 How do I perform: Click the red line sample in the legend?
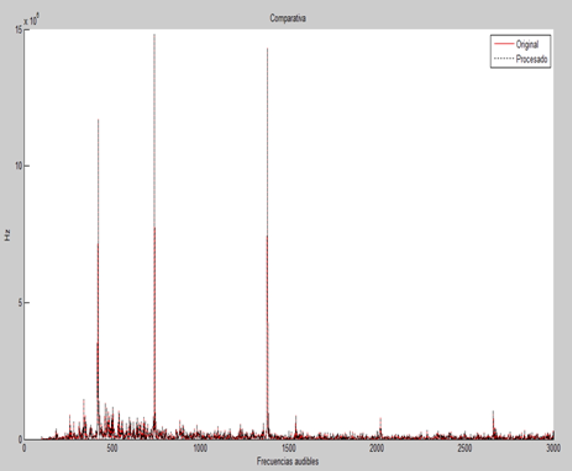pyautogui.click(x=503, y=44)
